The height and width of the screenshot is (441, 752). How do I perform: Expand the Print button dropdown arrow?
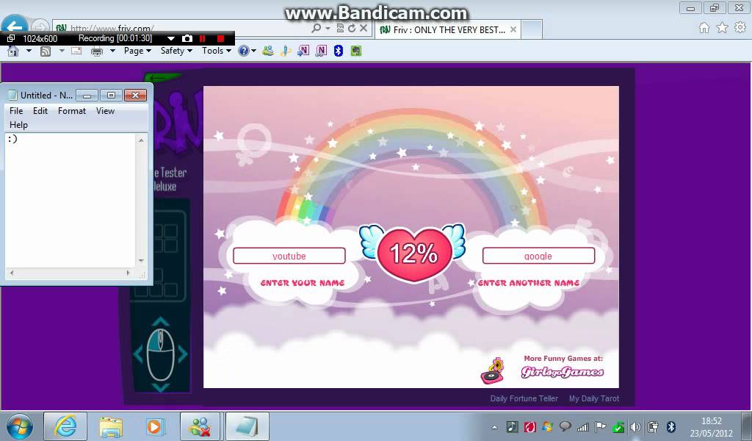(x=112, y=51)
